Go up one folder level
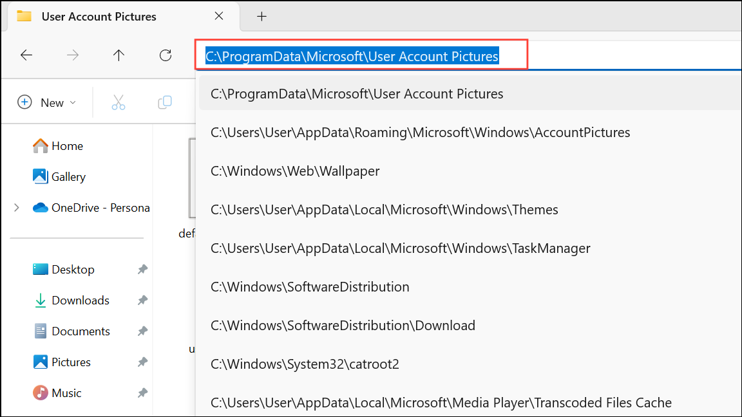 point(119,55)
